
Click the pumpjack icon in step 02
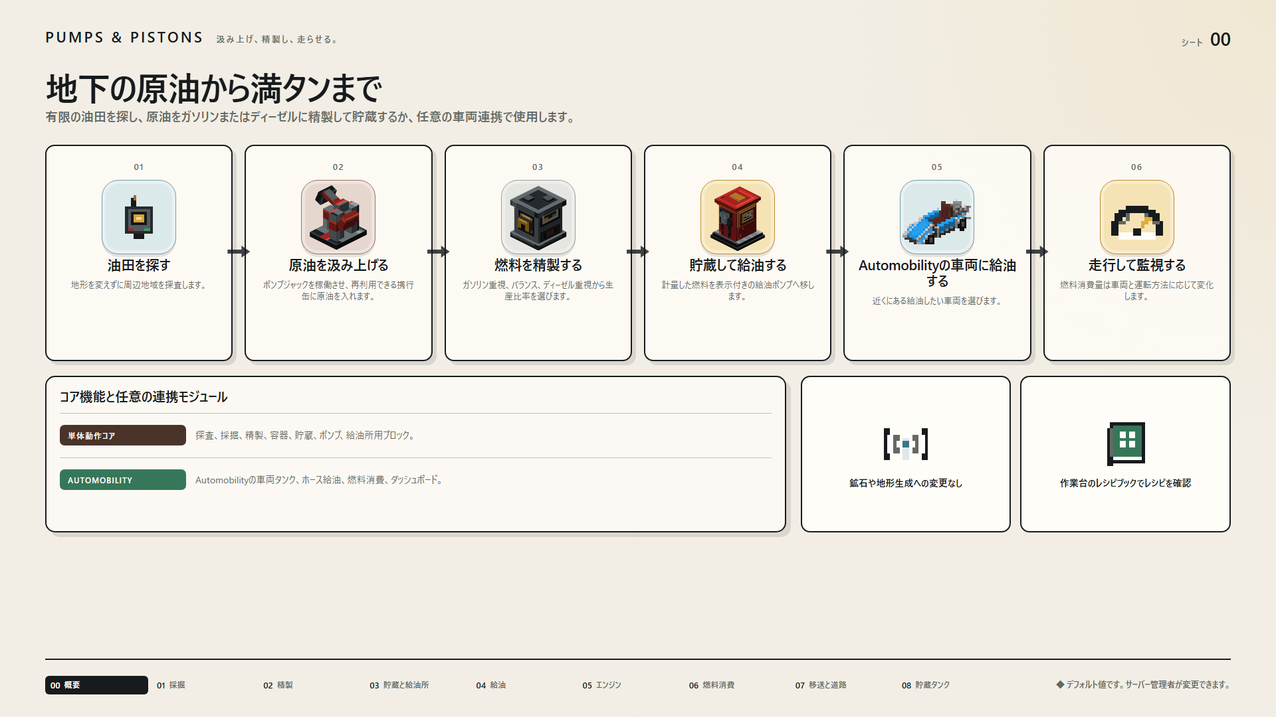(338, 217)
